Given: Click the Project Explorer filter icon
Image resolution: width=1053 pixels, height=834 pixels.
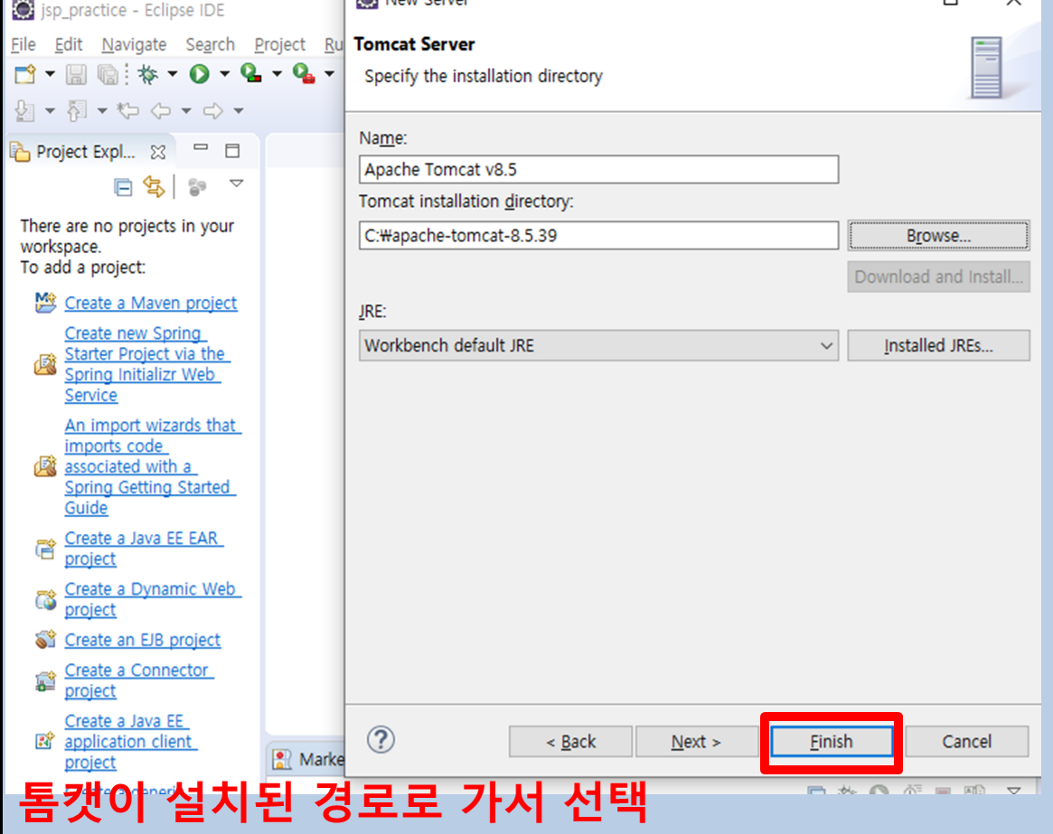Looking at the screenshot, I should coord(197,187).
